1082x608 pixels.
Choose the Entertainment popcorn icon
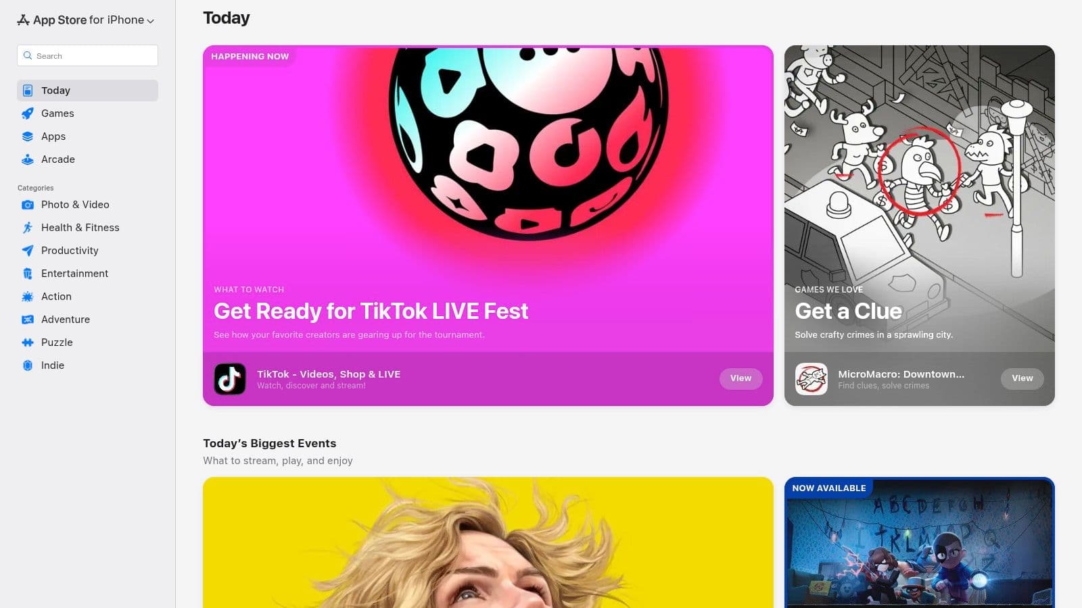tap(28, 274)
